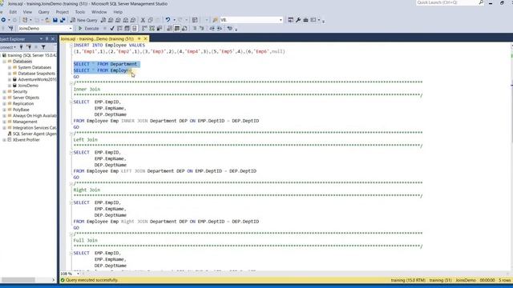Click the Execute query button
Image resolution: width=513 pixels, height=288 pixels.
pyautogui.click(x=88, y=29)
